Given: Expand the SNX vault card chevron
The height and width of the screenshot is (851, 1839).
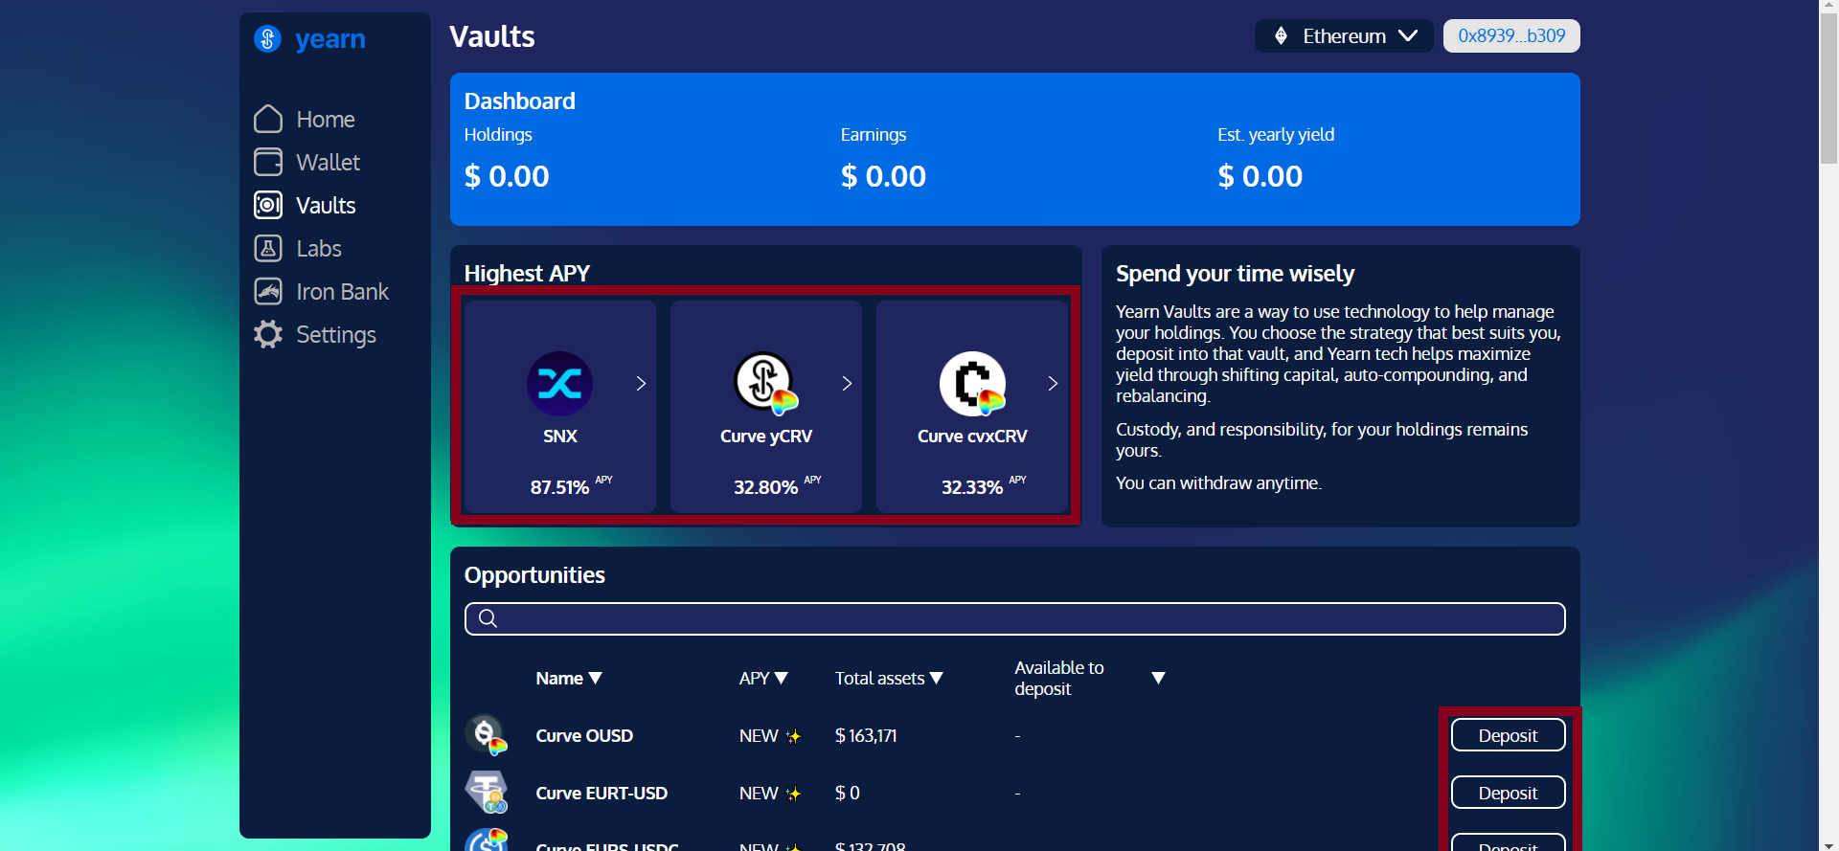Looking at the screenshot, I should click(x=641, y=383).
